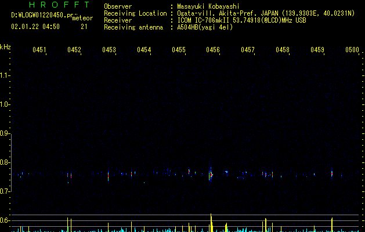Click the 0500 time marker
This screenshot has height=232, width=365.
point(352,50)
